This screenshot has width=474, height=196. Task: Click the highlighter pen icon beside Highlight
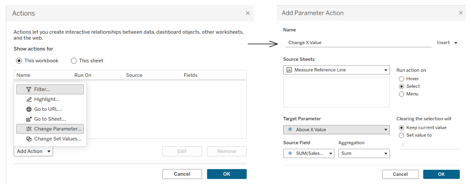[29, 99]
